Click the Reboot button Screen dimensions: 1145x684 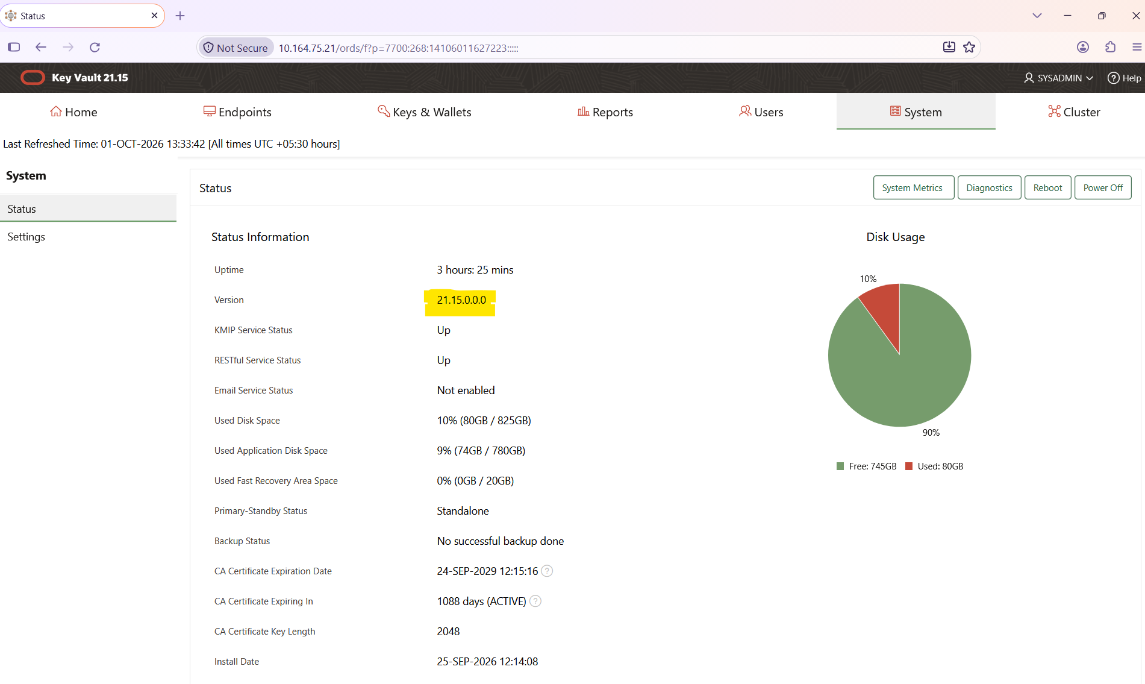pyautogui.click(x=1047, y=188)
